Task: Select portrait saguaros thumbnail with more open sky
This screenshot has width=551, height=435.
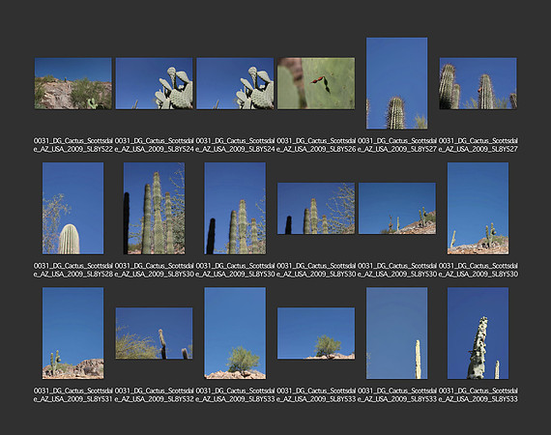Action: click(x=235, y=209)
